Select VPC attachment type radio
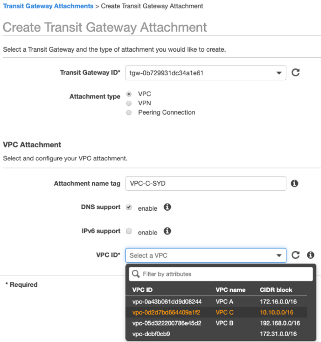 129,94
